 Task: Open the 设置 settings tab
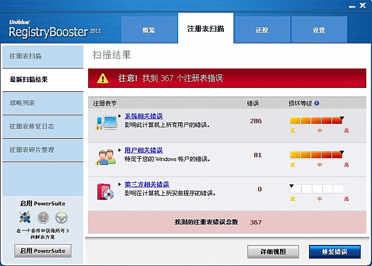(x=319, y=30)
